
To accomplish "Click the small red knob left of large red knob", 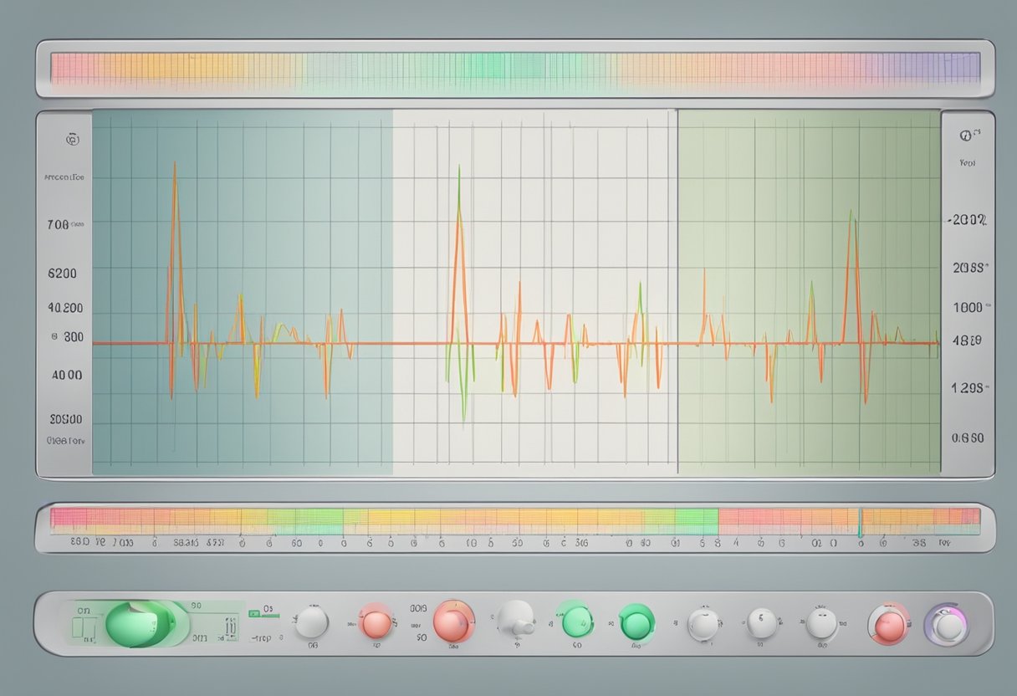I will (376, 622).
